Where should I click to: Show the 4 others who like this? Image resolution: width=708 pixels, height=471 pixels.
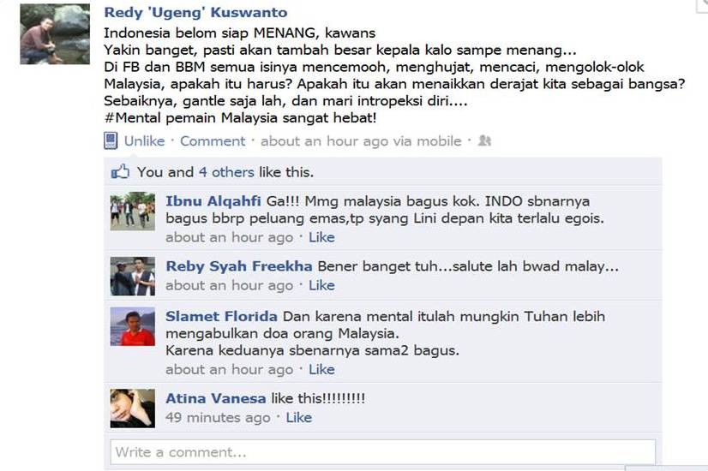[x=226, y=172]
